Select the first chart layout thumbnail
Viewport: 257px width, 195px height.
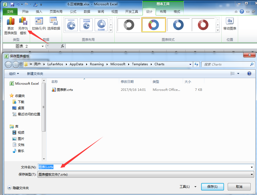(71, 25)
